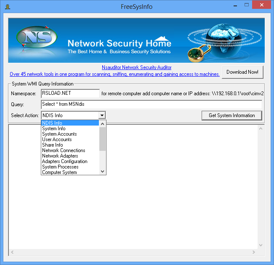Click into the Query text field
This screenshot has width=274, height=265.
152,104
